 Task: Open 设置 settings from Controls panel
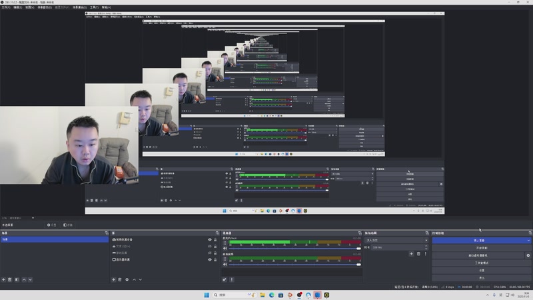(x=481, y=271)
